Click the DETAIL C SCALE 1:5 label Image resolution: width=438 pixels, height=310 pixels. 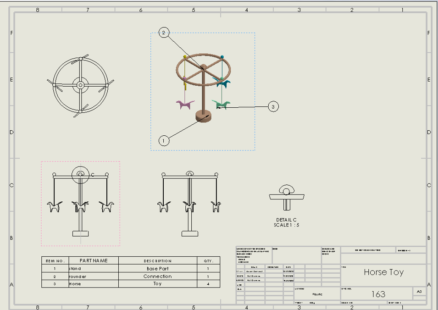(x=286, y=222)
